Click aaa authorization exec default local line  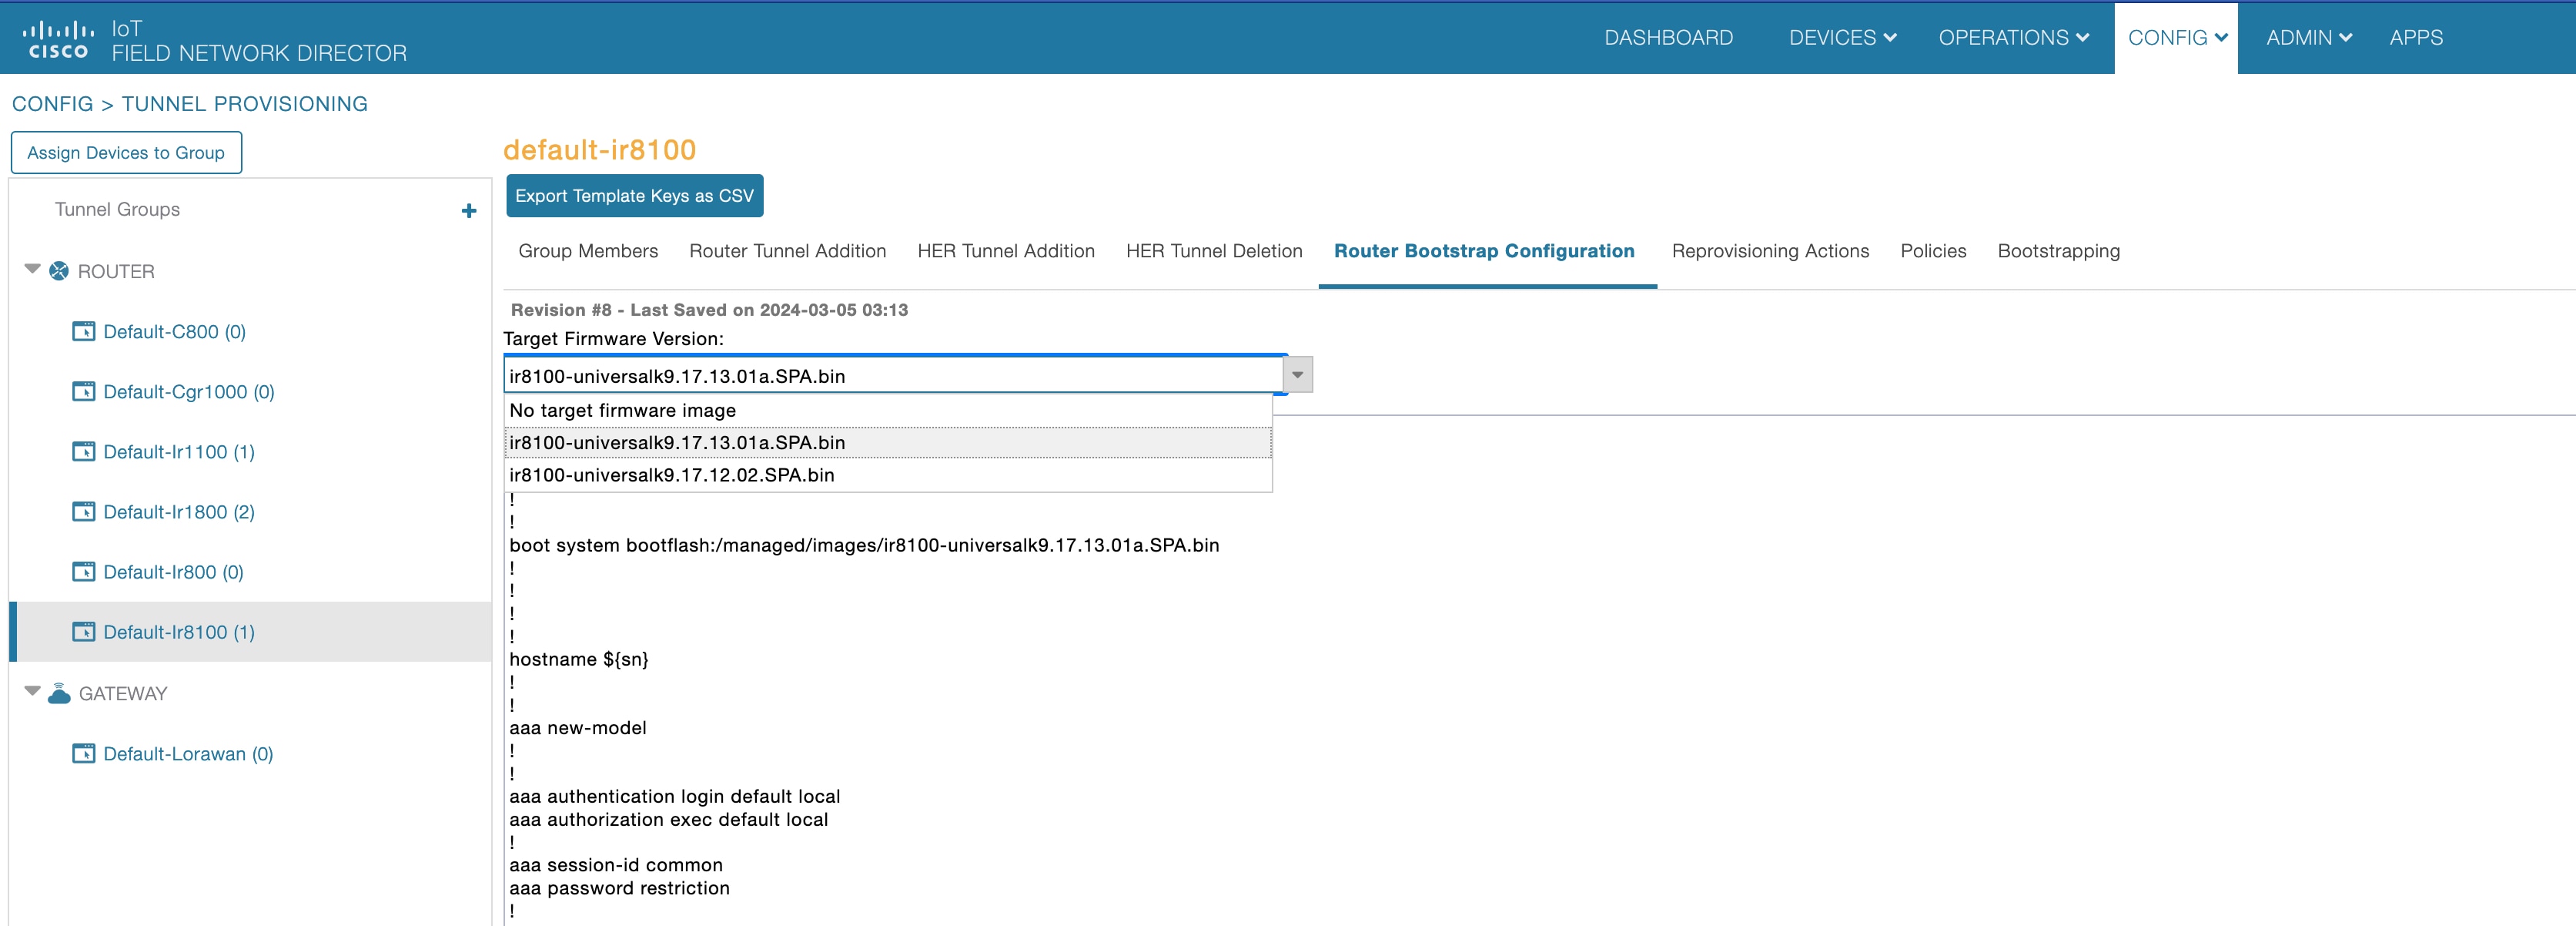tap(669, 819)
